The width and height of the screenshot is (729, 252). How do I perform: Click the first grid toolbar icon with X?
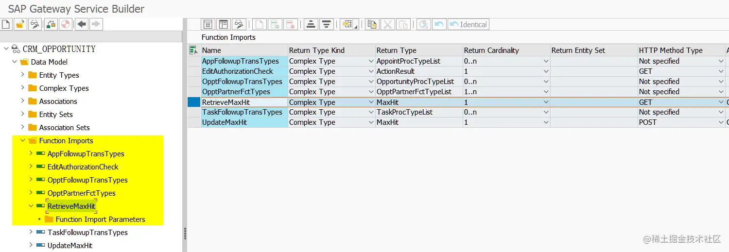pos(208,24)
